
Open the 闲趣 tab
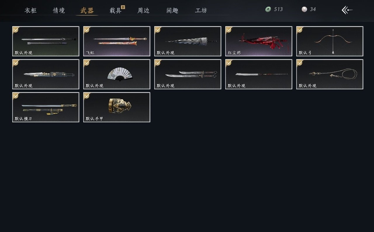coord(172,11)
